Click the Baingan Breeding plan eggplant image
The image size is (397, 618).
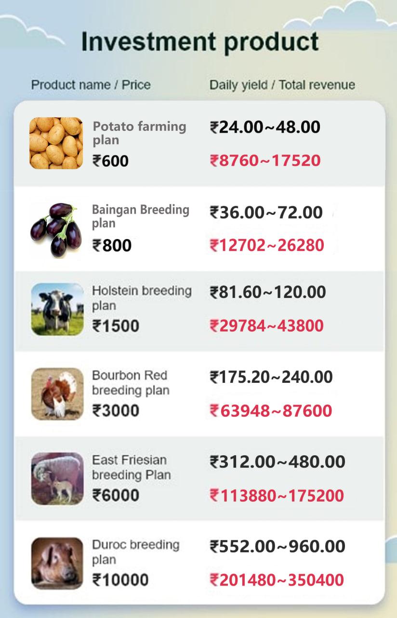[56, 226]
